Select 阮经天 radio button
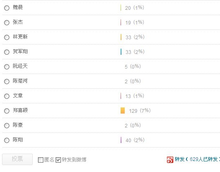This screenshot has height=172, width=220. click(7, 67)
